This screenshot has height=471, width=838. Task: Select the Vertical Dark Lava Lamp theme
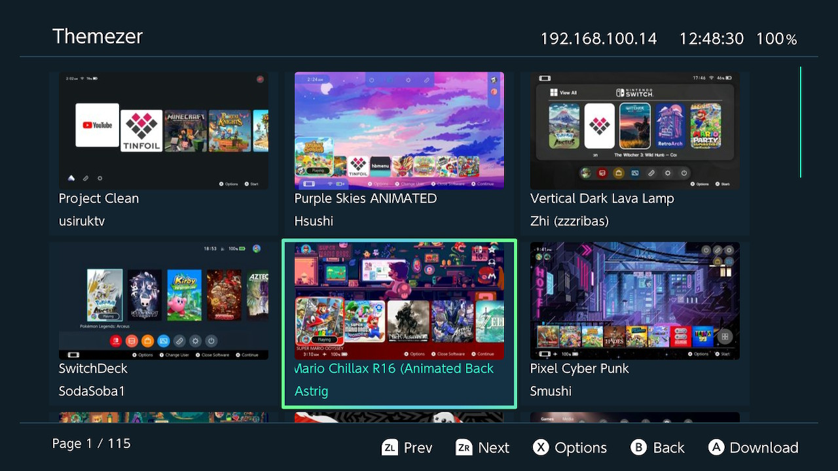634,131
